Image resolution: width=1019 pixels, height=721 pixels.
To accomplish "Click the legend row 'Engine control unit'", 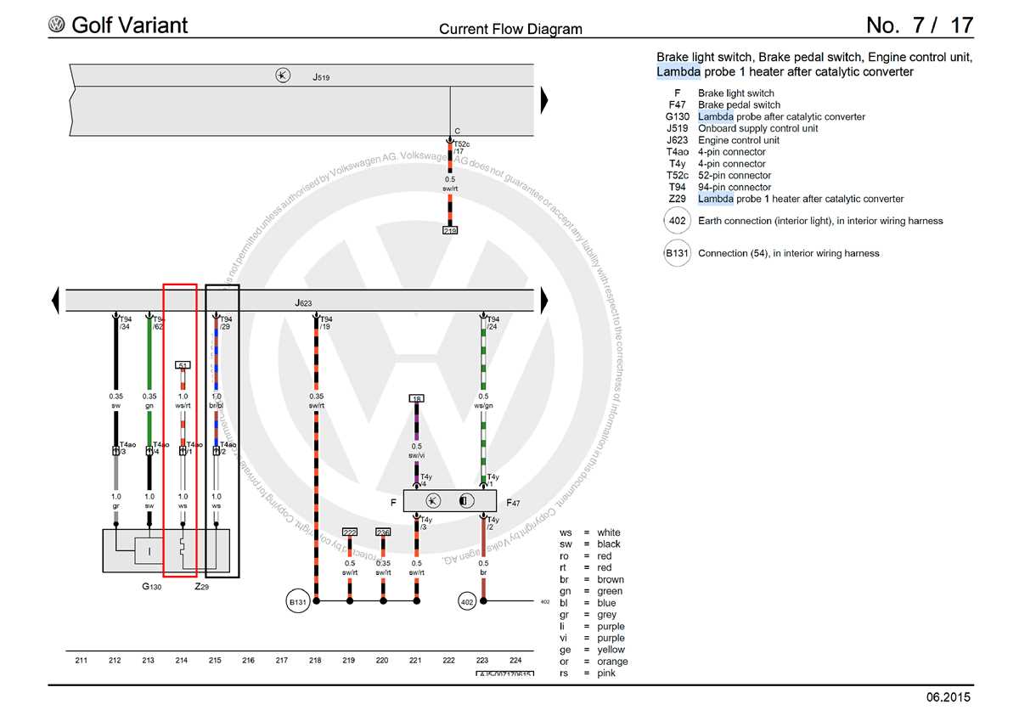I will [723, 140].
